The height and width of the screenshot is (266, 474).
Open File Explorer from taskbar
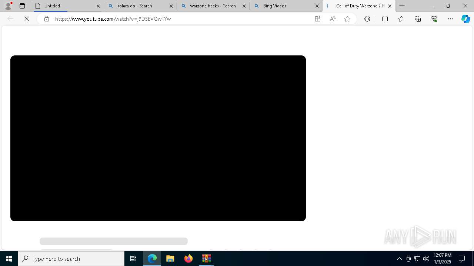pyautogui.click(x=170, y=259)
